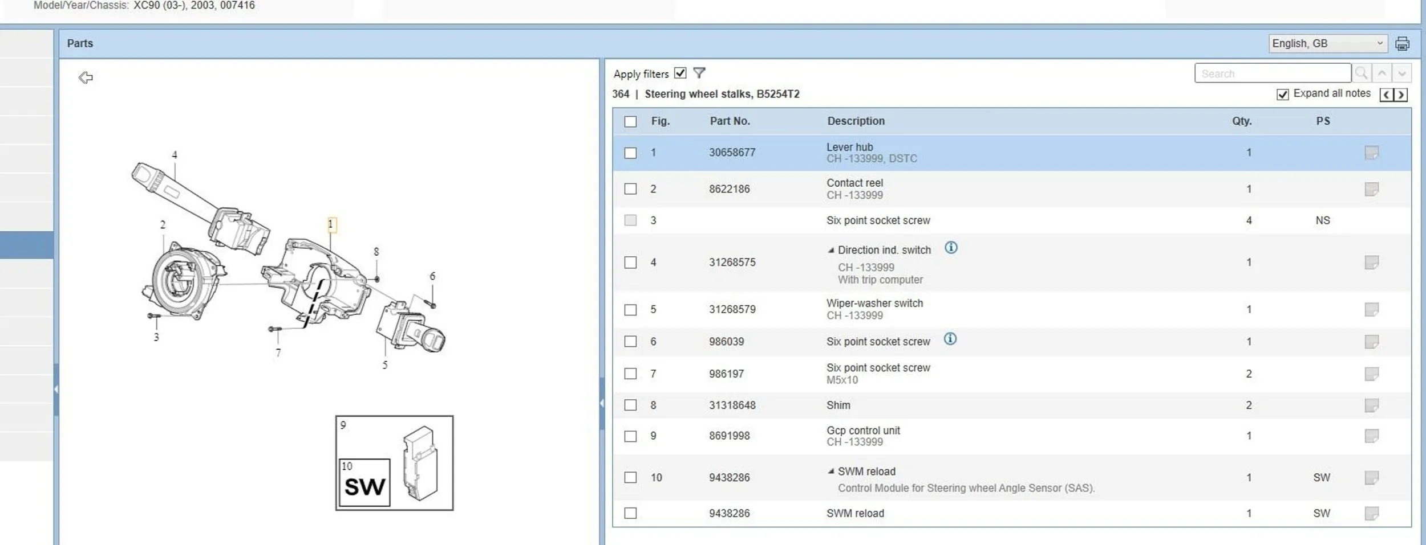Screen dimensions: 1426x545
Task: Collapse the diagram panel splitter handle
Action: [x=602, y=403]
